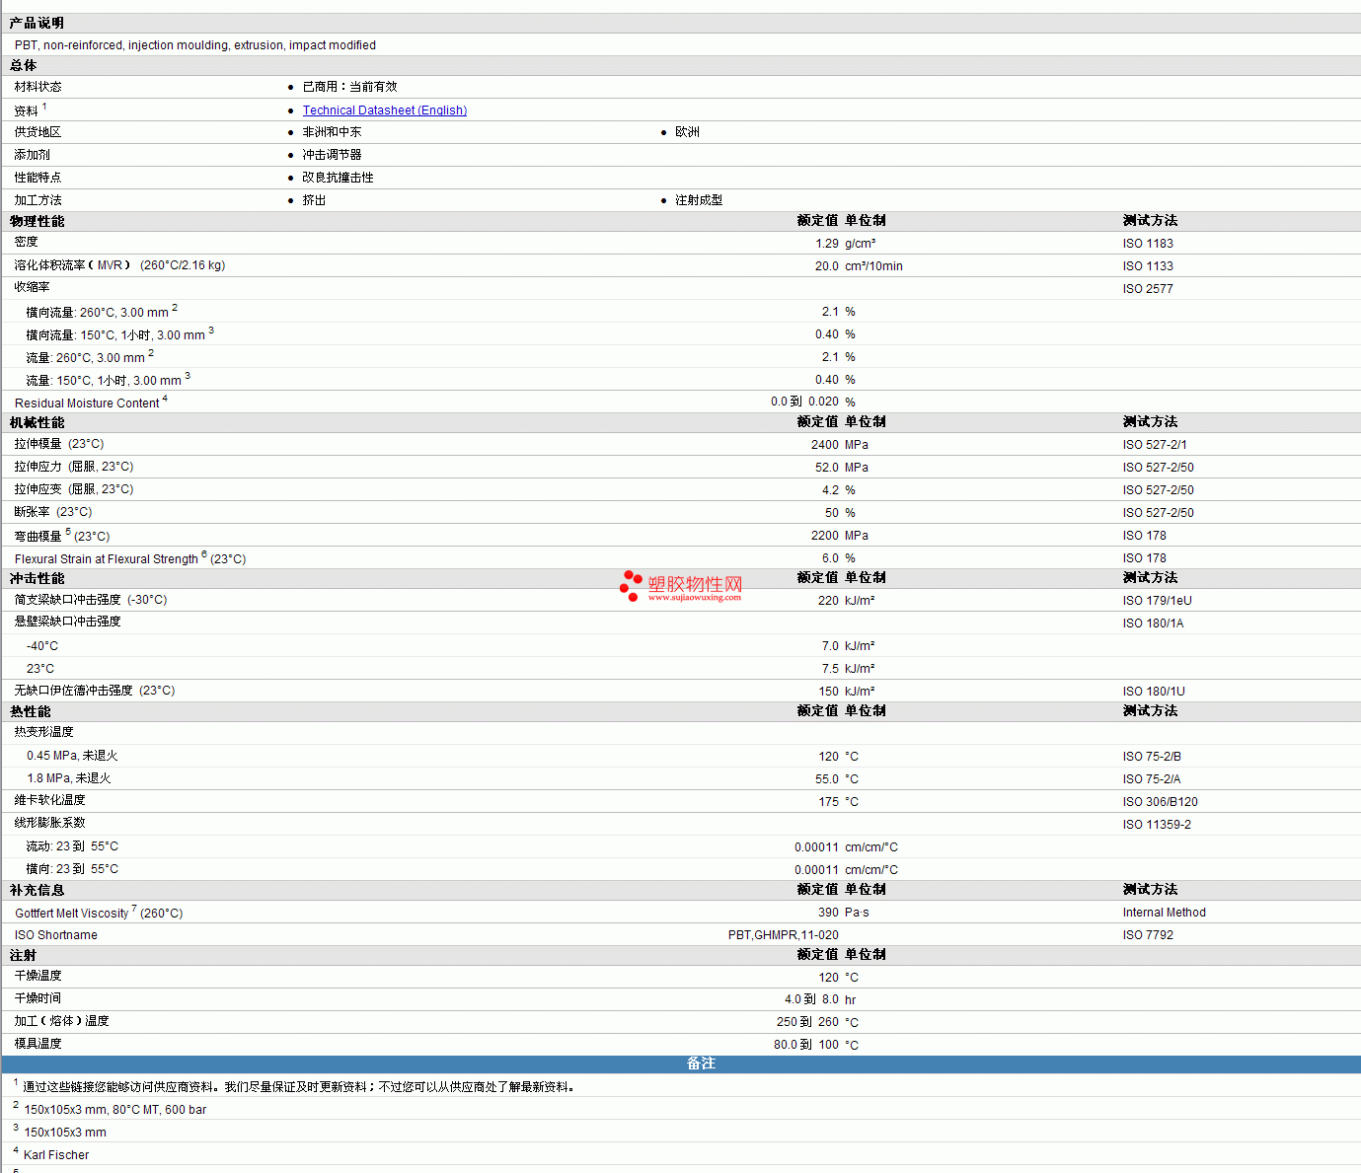Screen dimensions: 1361x1173
Task: Click the 机械性能 section heading
Action: 38,422
